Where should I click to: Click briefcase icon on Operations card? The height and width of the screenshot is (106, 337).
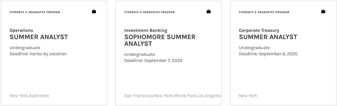click(94, 11)
